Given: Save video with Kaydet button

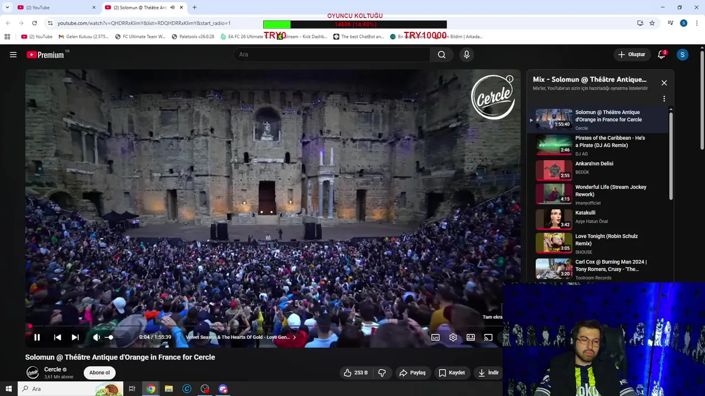Looking at the screenshot, I should pos(452,372).
